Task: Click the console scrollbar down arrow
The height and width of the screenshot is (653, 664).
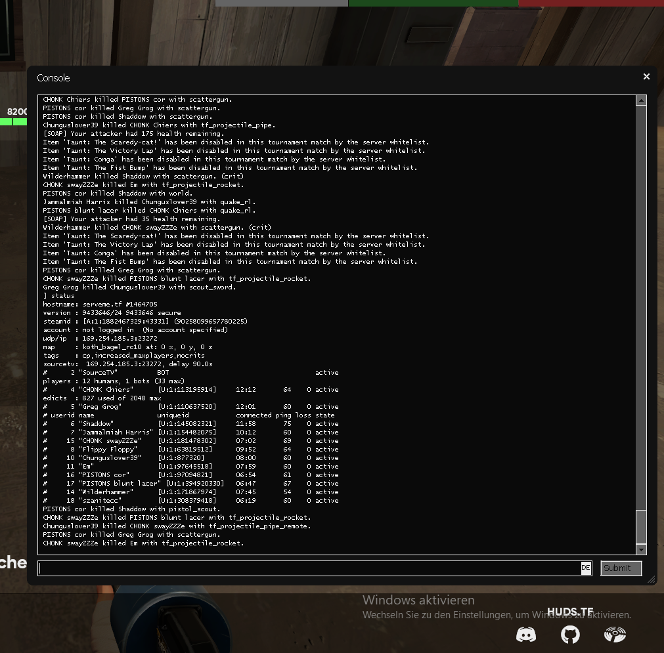Action: (x=642, y=549)
